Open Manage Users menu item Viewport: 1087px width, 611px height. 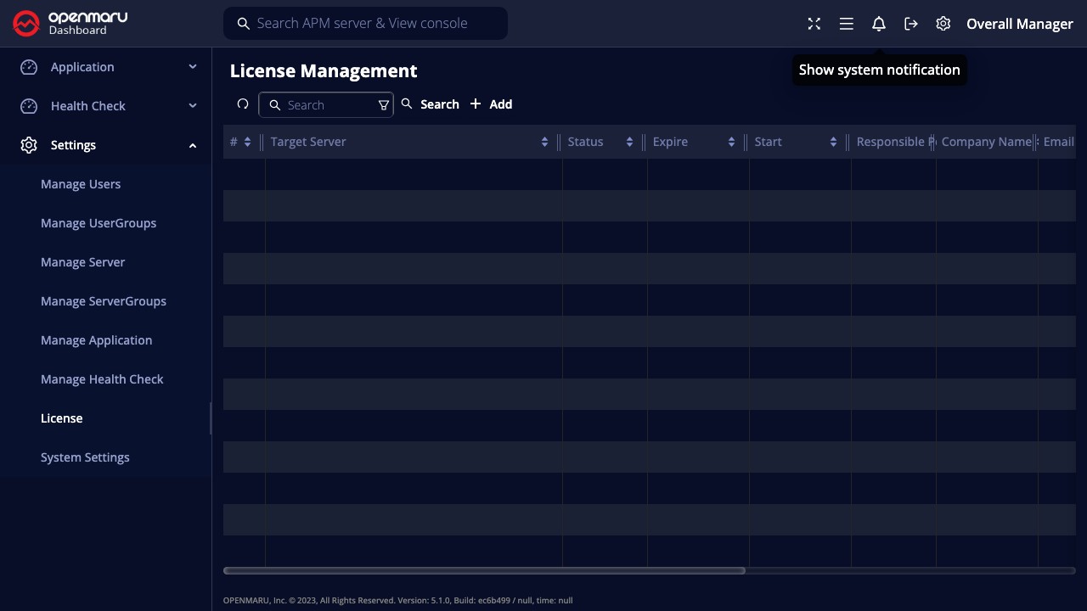pyautogui.click(x=81, y=184)
